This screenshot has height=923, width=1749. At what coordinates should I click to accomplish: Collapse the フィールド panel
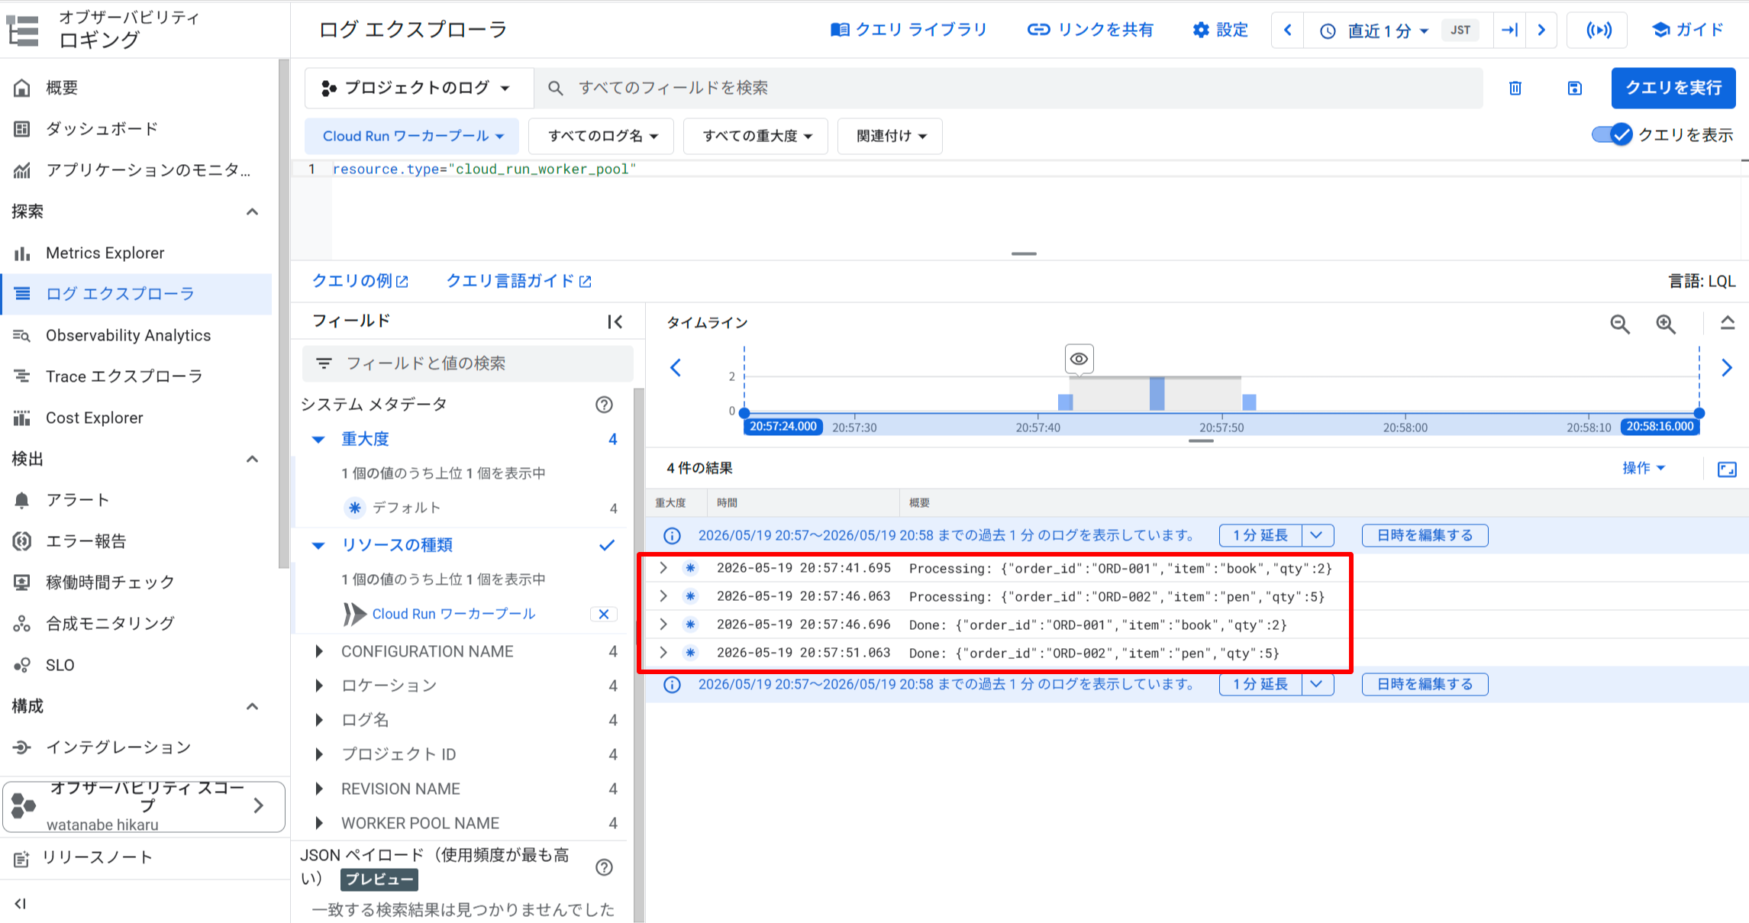[615, 322]
